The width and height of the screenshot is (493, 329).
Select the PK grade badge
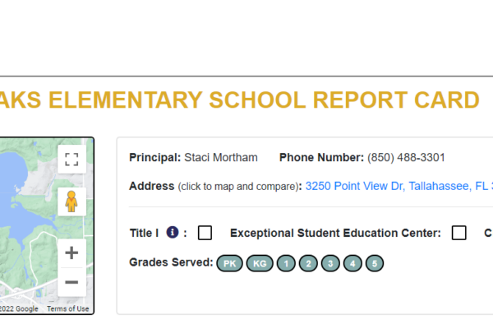tap(229, 263)
